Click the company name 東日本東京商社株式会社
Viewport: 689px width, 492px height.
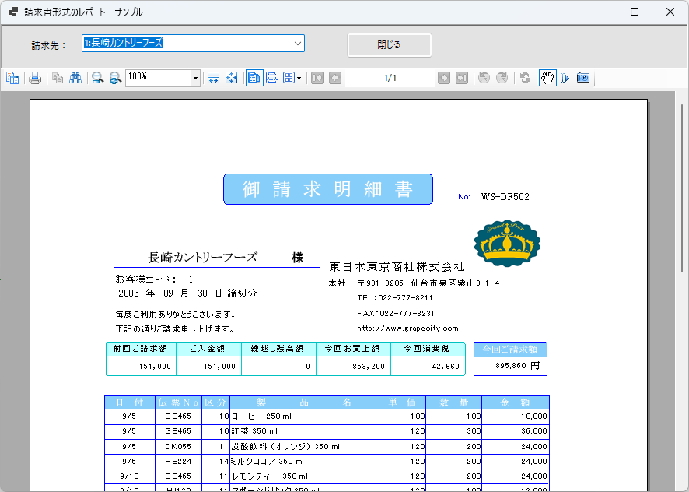(397, 267)
